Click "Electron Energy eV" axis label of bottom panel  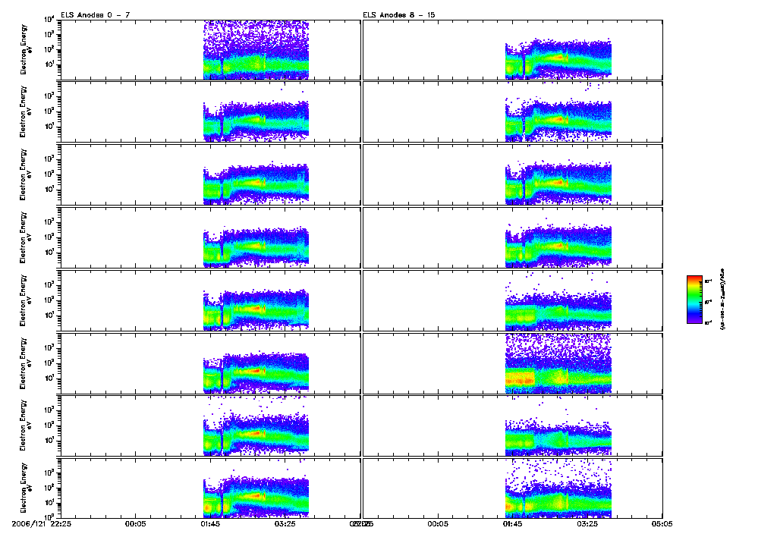coord(26,488)
